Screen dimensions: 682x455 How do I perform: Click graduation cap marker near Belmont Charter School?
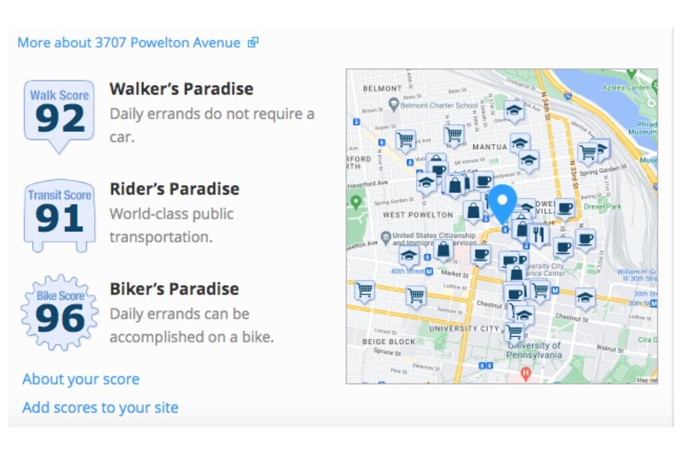(513, 111)
